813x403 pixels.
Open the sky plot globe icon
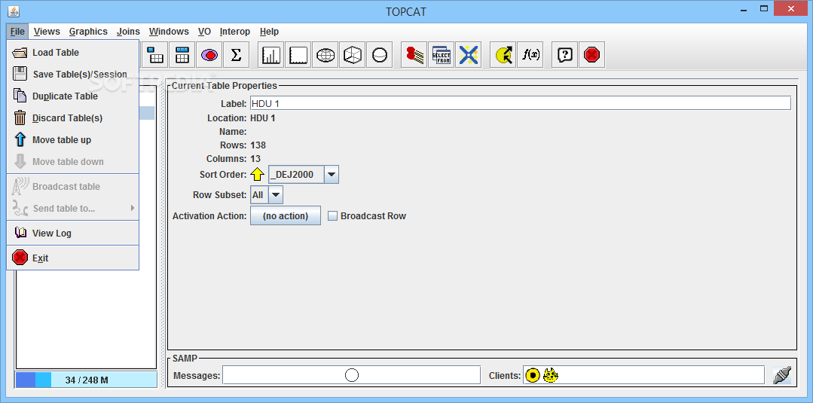[x=325, y=54]
